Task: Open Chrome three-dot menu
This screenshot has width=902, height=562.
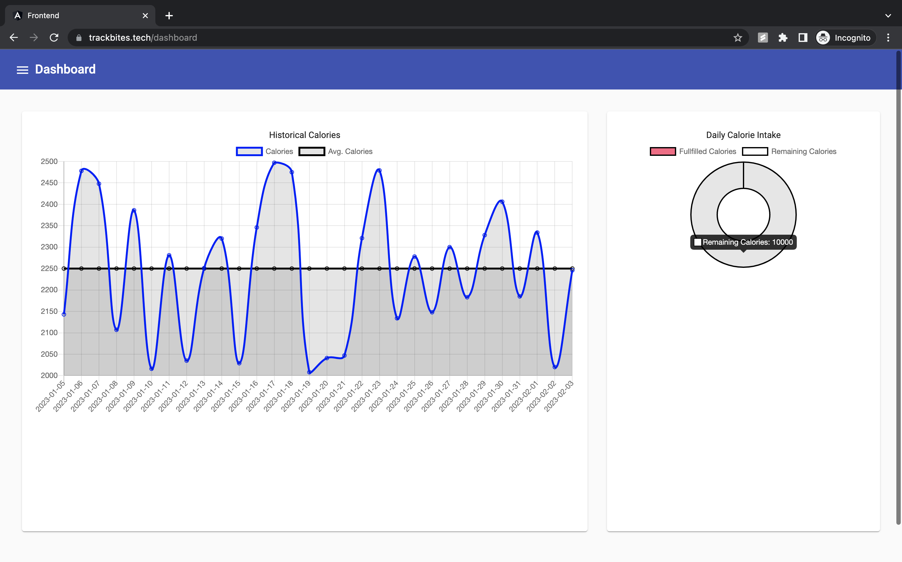Action: tap(888, 38)
